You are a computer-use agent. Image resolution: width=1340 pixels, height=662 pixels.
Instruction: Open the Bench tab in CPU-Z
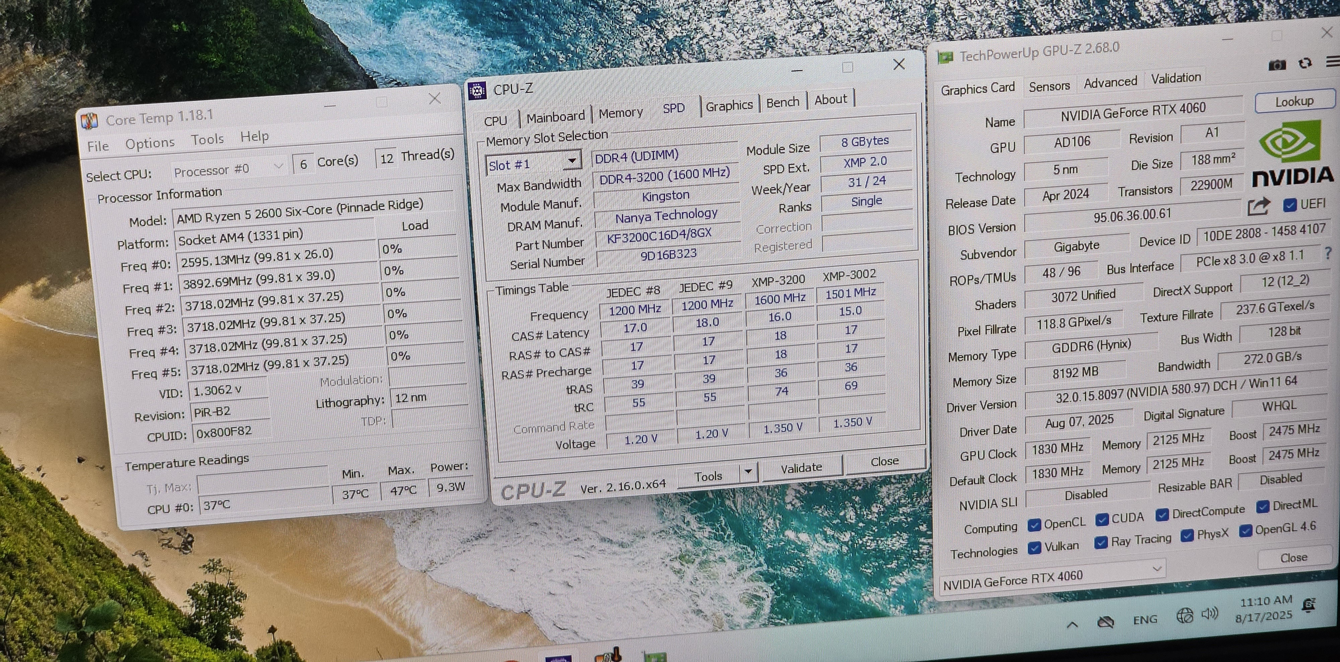point(783,103)
